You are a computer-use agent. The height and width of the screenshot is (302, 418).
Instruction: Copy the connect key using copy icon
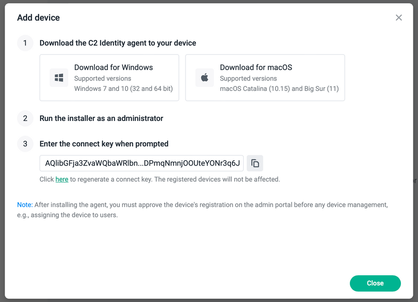(255, 163)
